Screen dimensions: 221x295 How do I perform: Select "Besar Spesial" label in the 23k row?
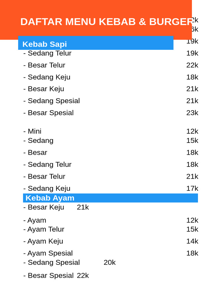[x=50, y=113]
